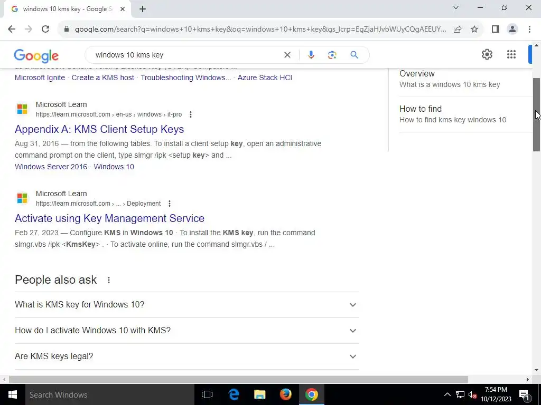This screenshot has height=405, width=541.
Task: Open the Windows 10 sublink
Action: [114, 167]
